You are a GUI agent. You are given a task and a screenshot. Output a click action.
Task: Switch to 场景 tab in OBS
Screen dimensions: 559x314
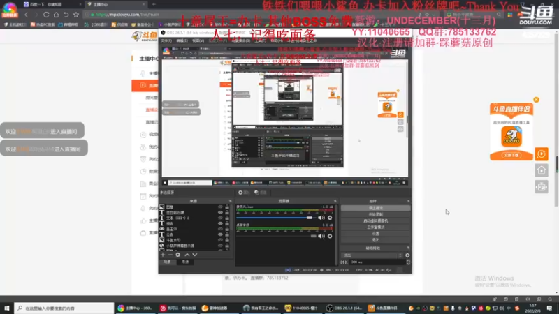[x=167, y=262]
